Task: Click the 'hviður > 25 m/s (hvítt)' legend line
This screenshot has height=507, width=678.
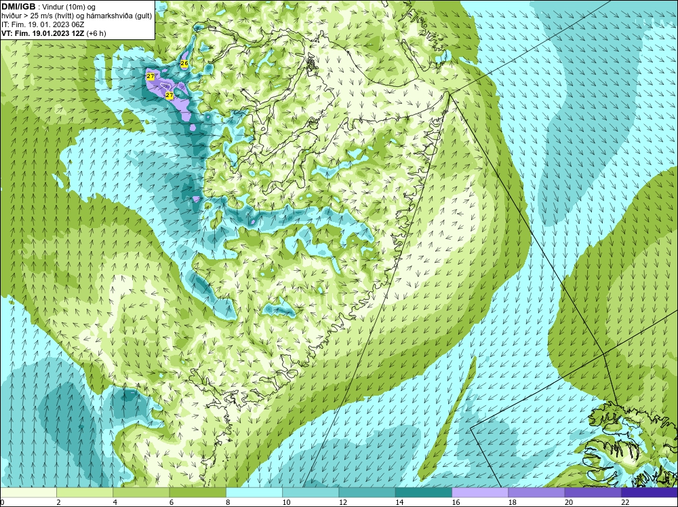Action: coord(37,16)
